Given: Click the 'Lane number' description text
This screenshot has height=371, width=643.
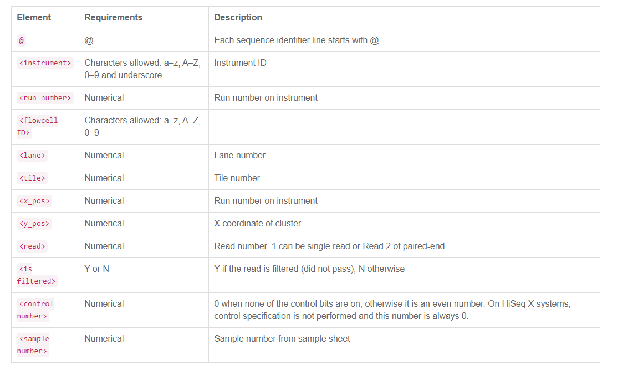Looking at the screenshot, I should (x=240, y=156).
